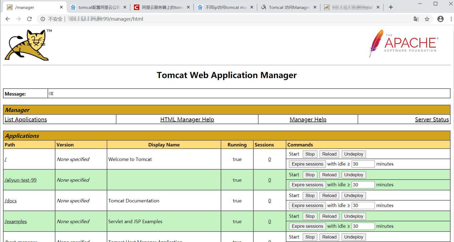Click the browser forward arrow

[x=18, y=19]
